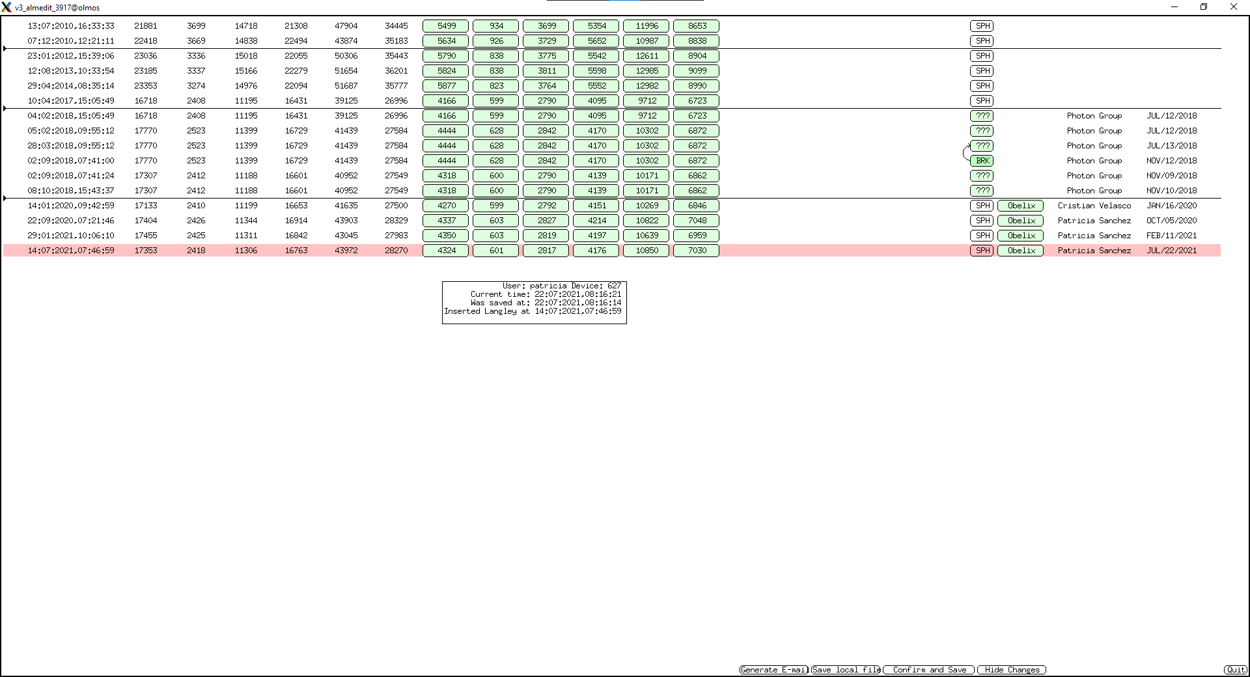Select the highlighted 14:07:2021.07:46:59 timestamp
Screen dimensions: 1250x677
pos(71,251)
